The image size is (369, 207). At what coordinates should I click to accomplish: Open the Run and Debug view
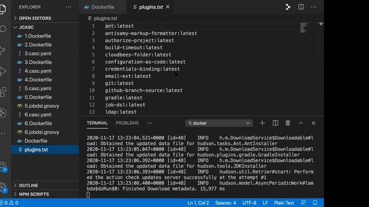point(2,71)
